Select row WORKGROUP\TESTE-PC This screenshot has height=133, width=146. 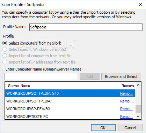62,117
